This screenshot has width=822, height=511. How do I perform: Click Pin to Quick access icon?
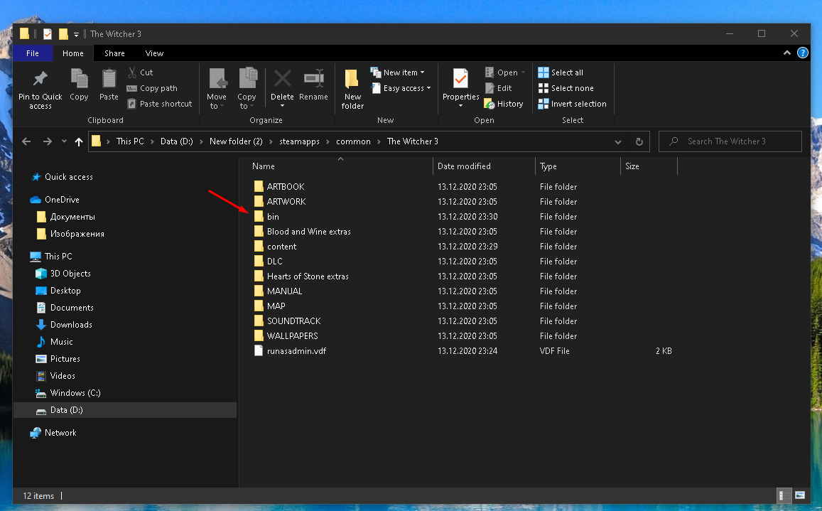40,79
